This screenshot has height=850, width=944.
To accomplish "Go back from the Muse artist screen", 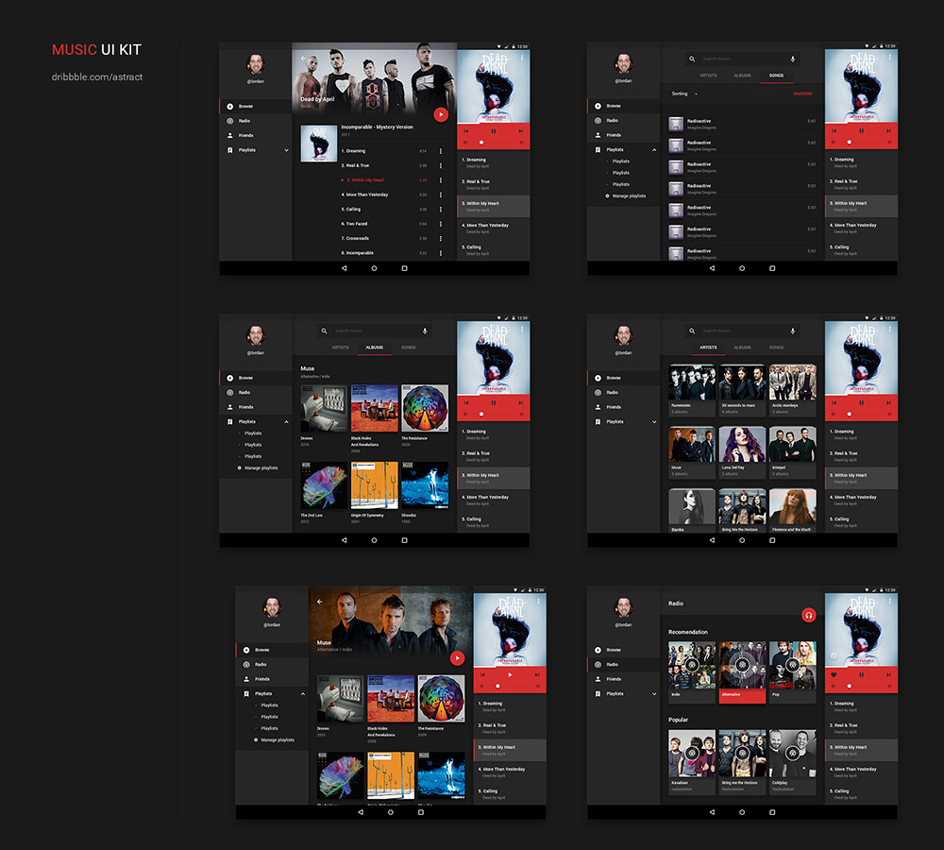I will pyautogui.click(x=320, y=602).
